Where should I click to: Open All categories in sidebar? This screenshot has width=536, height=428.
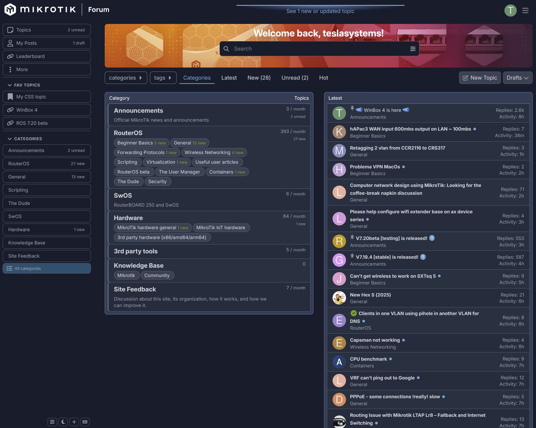pyautogui.click(x=47, y=268)
